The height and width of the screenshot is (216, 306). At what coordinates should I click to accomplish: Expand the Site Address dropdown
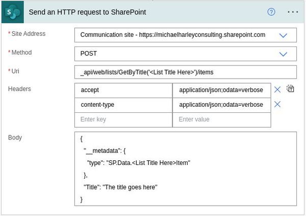[283, 35]
